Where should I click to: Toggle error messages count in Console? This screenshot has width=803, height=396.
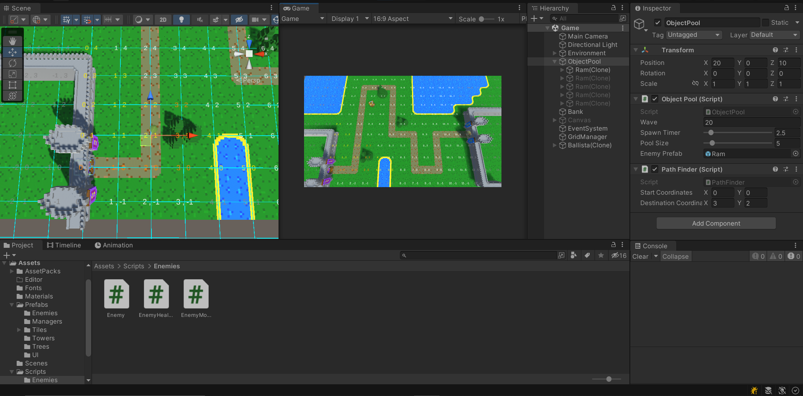[794, 256]
